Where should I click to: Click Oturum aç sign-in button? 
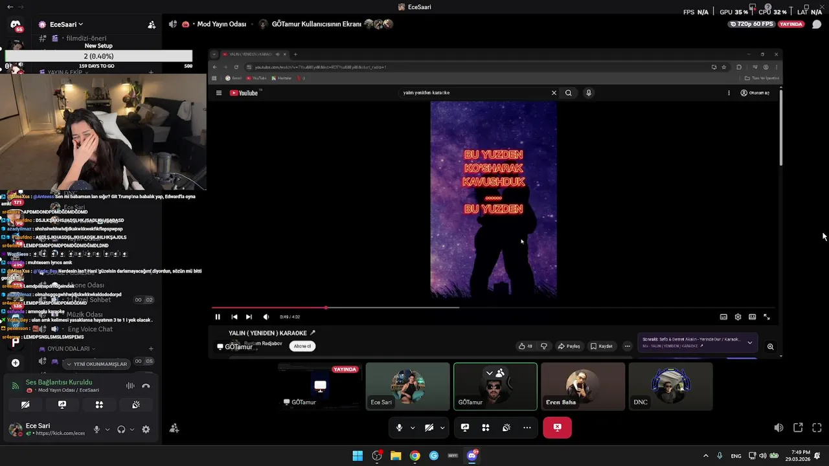coord(755,93)
